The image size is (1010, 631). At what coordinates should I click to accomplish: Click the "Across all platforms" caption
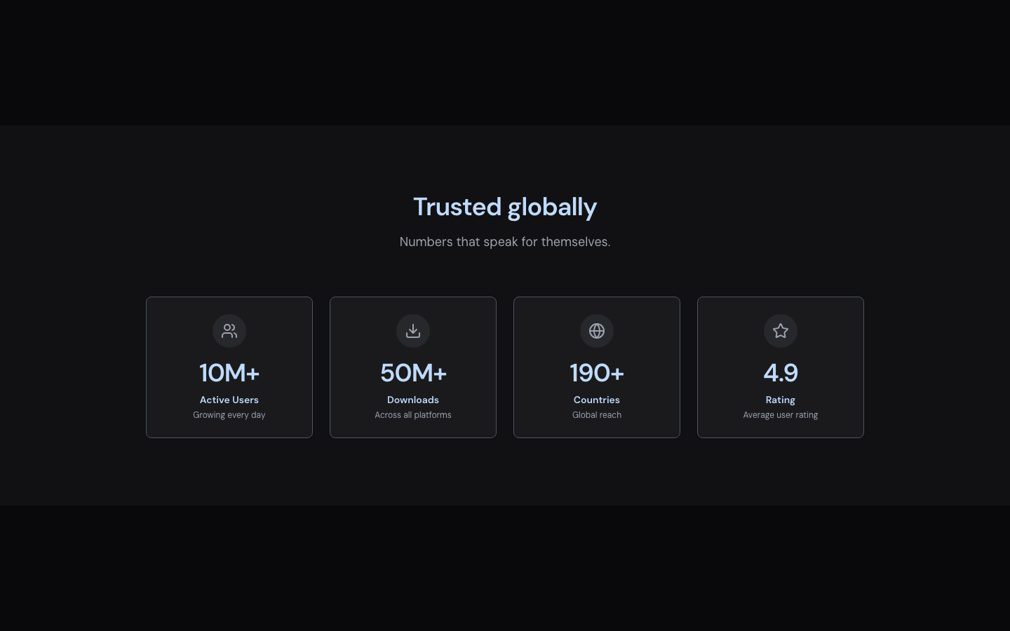point(413,415)
